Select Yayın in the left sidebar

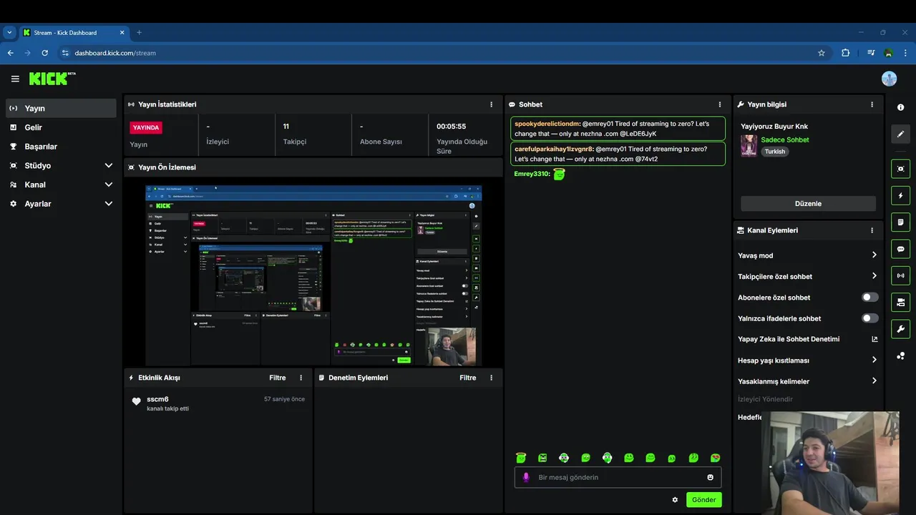click(60, 108)
